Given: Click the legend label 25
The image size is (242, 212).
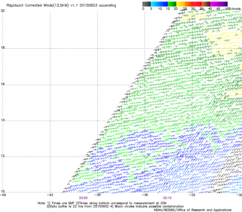Looking at the screenshot, I should click(185, 9).
